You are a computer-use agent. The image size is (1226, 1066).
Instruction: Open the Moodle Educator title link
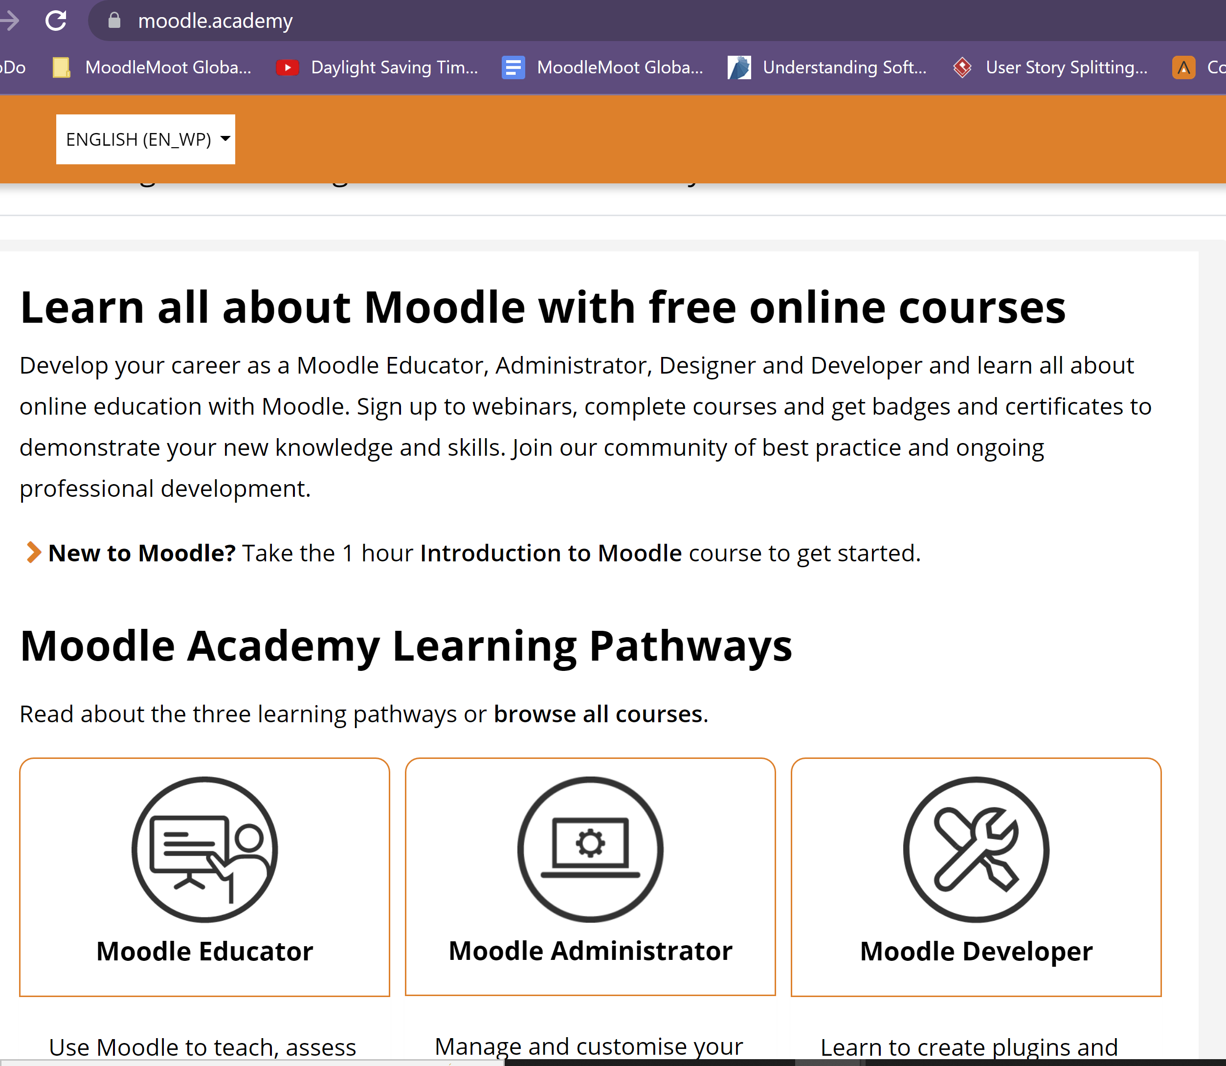pyautogui.click(x=204, y=951)
